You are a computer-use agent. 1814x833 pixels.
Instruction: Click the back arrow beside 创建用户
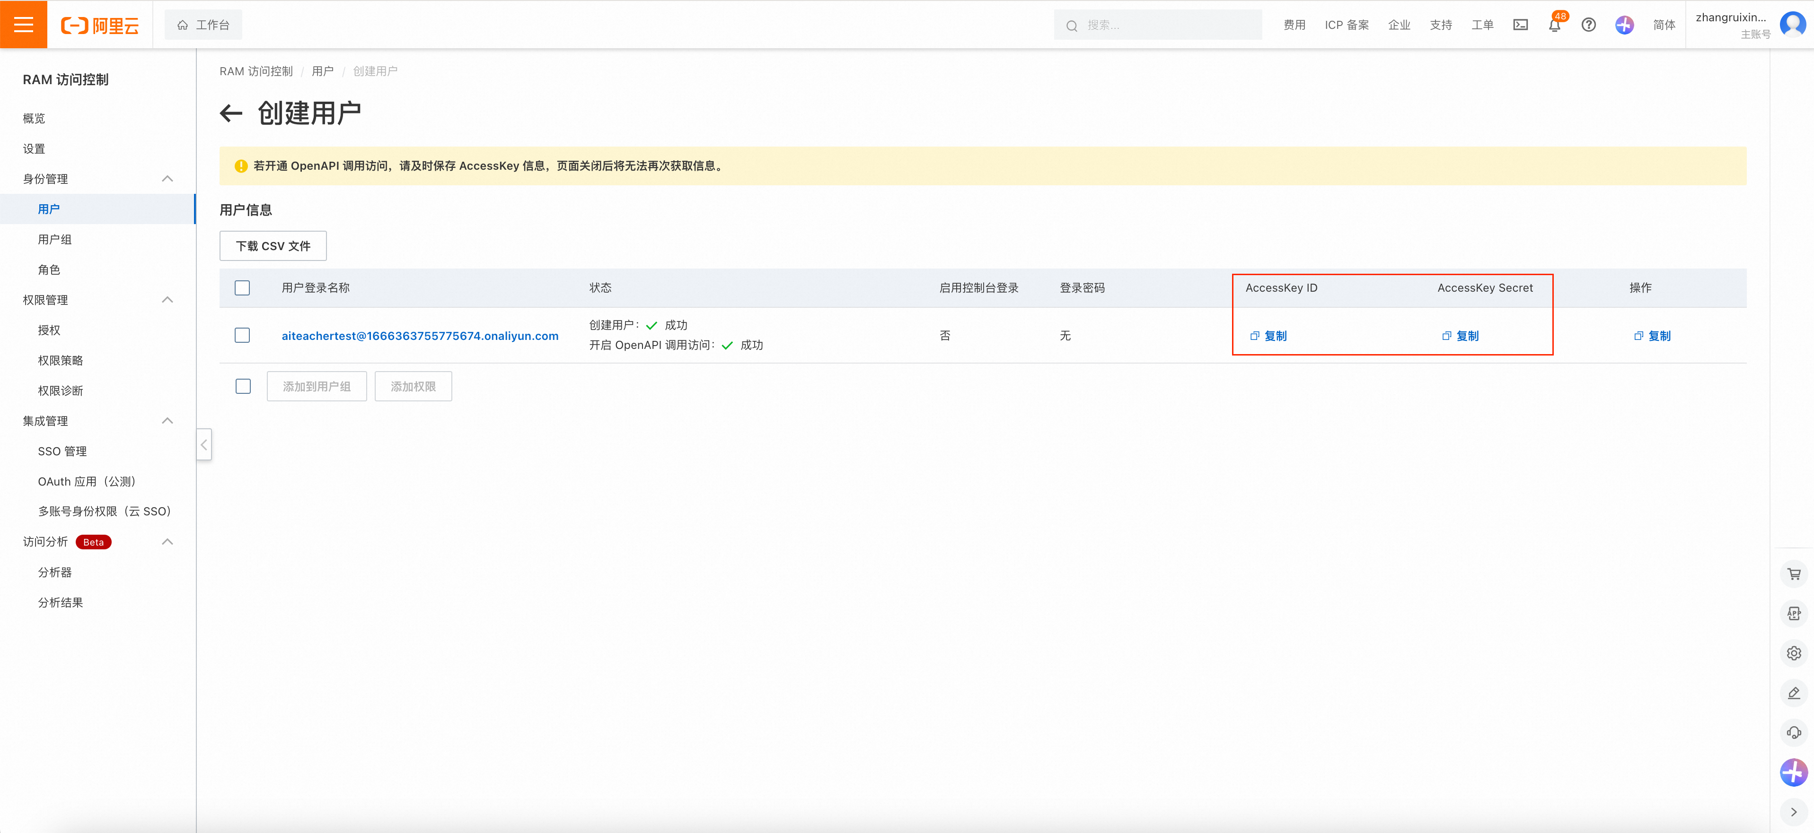(231, 113)
